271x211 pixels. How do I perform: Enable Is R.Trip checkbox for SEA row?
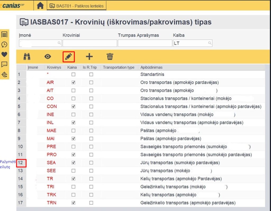(x=91, y=163)
